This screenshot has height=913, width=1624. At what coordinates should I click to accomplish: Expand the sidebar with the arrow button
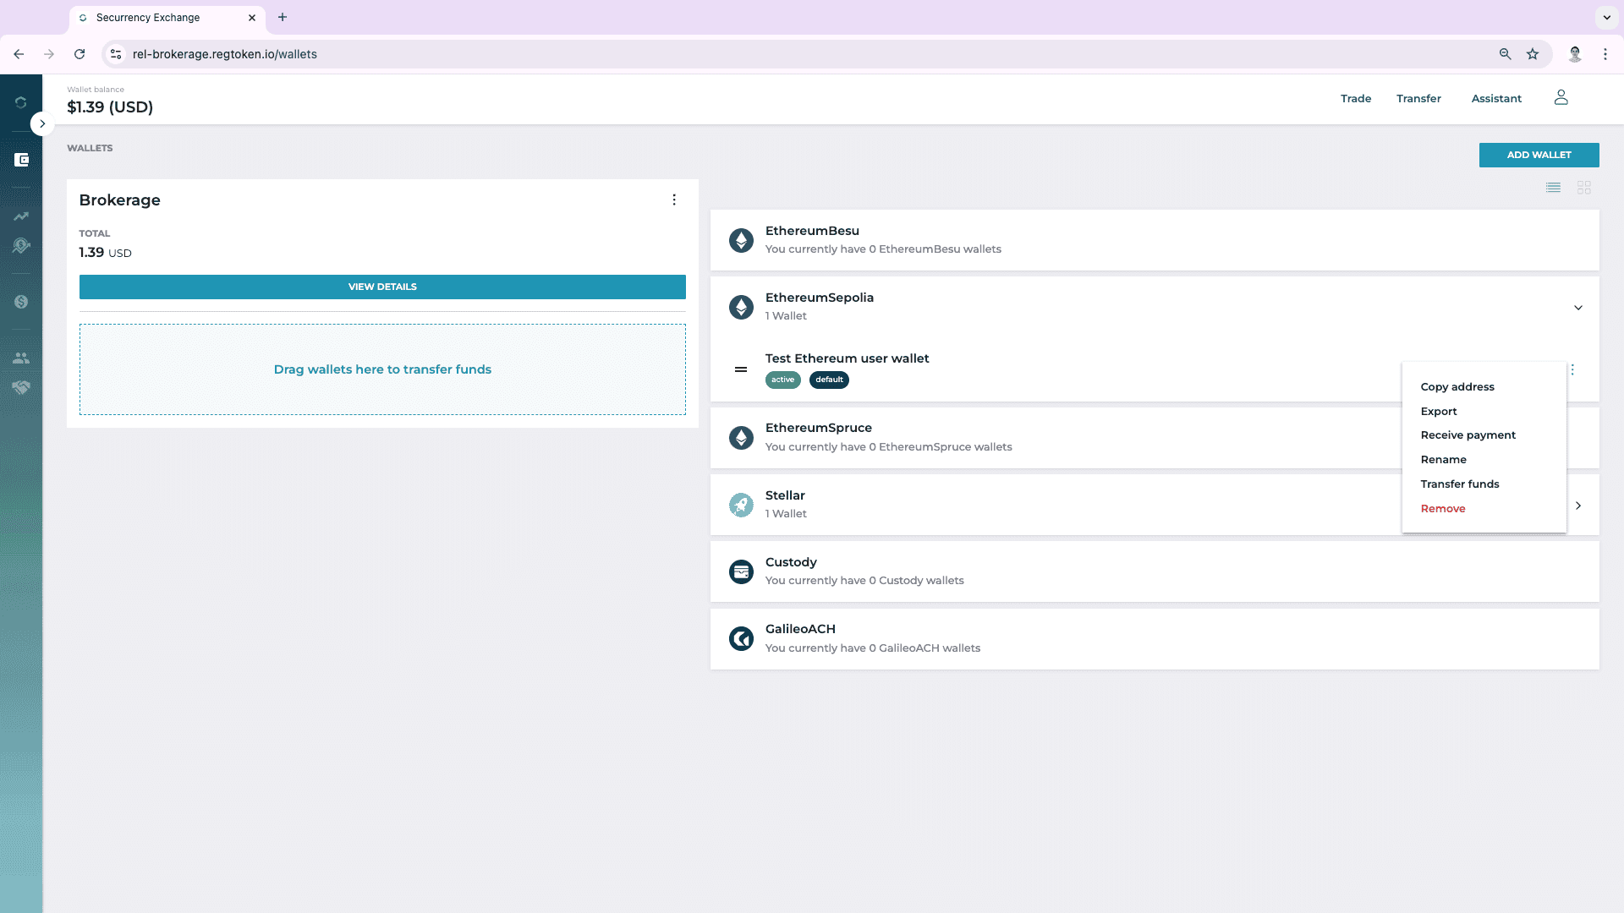coord(42,123)
